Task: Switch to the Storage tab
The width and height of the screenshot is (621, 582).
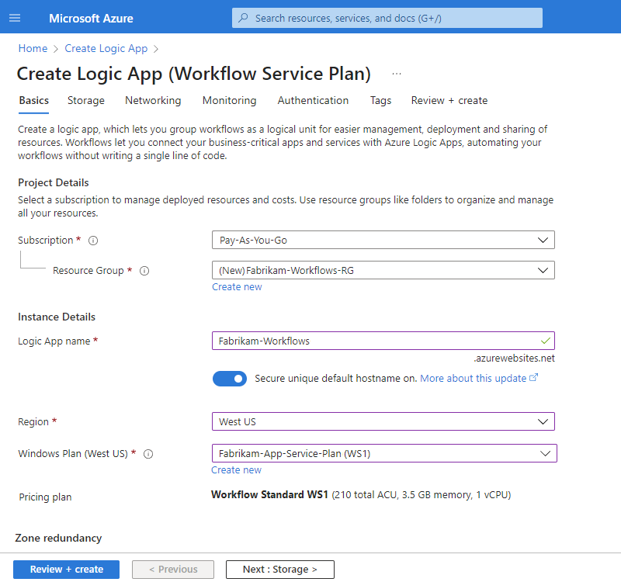Action: (86, 101)
